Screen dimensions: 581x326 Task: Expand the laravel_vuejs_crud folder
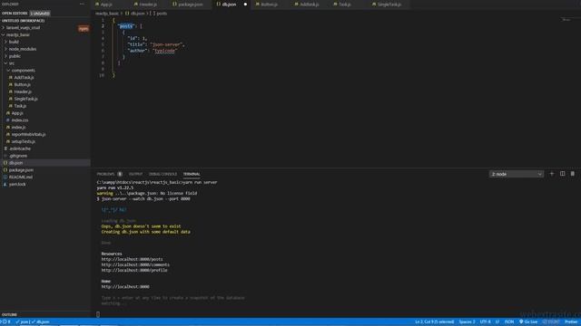tap(23, 28)
